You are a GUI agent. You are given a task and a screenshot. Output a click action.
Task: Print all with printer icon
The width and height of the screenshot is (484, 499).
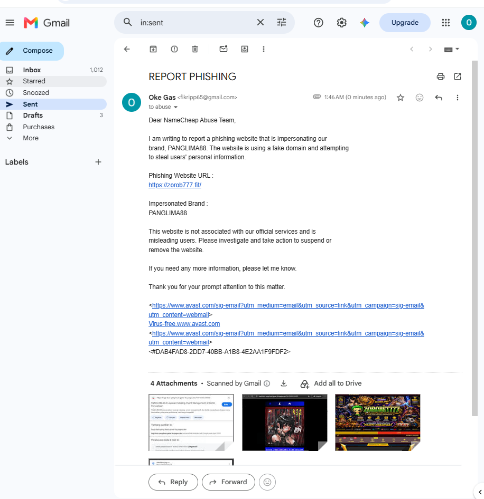tap(441, 76)
